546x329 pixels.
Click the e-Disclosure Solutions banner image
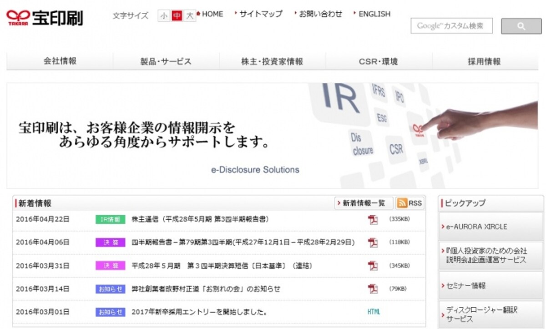(x=272, y=136)
